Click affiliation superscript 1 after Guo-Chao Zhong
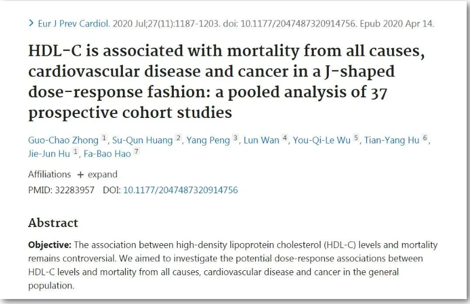The height and width of the screenshot is (304, 470). 104,138
